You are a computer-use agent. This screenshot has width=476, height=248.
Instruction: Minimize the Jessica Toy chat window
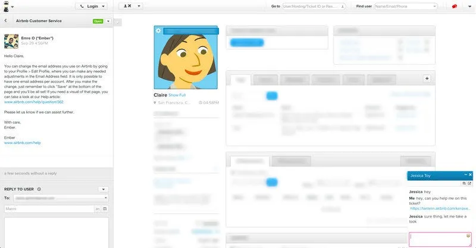(465, 174)
